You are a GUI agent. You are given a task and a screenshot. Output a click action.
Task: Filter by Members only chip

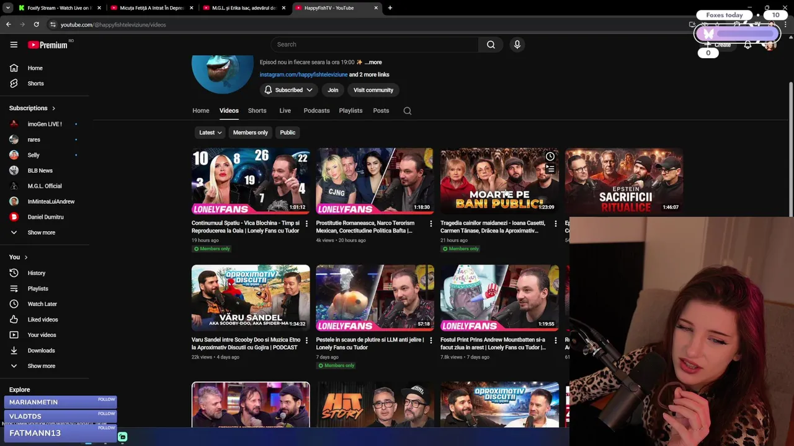pyautogui.click(x=251, y=133)
